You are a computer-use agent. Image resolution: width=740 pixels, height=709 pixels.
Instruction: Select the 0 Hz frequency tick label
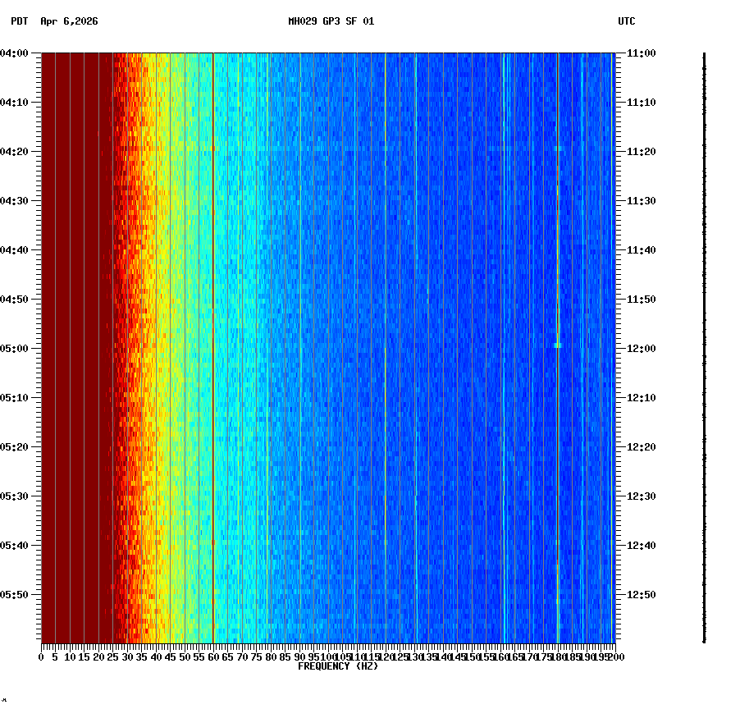click(39, 657)
